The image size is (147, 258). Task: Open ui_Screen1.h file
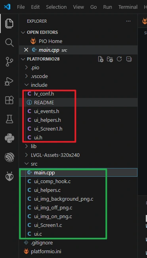[x=78, y=129]
